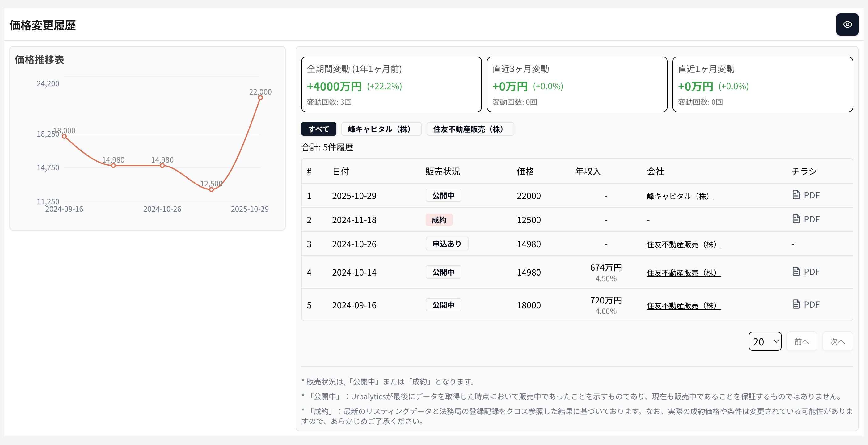Filter history by 住友不動産販売（株）
Viewport: 868px width, 445px height.
(470, 129)
